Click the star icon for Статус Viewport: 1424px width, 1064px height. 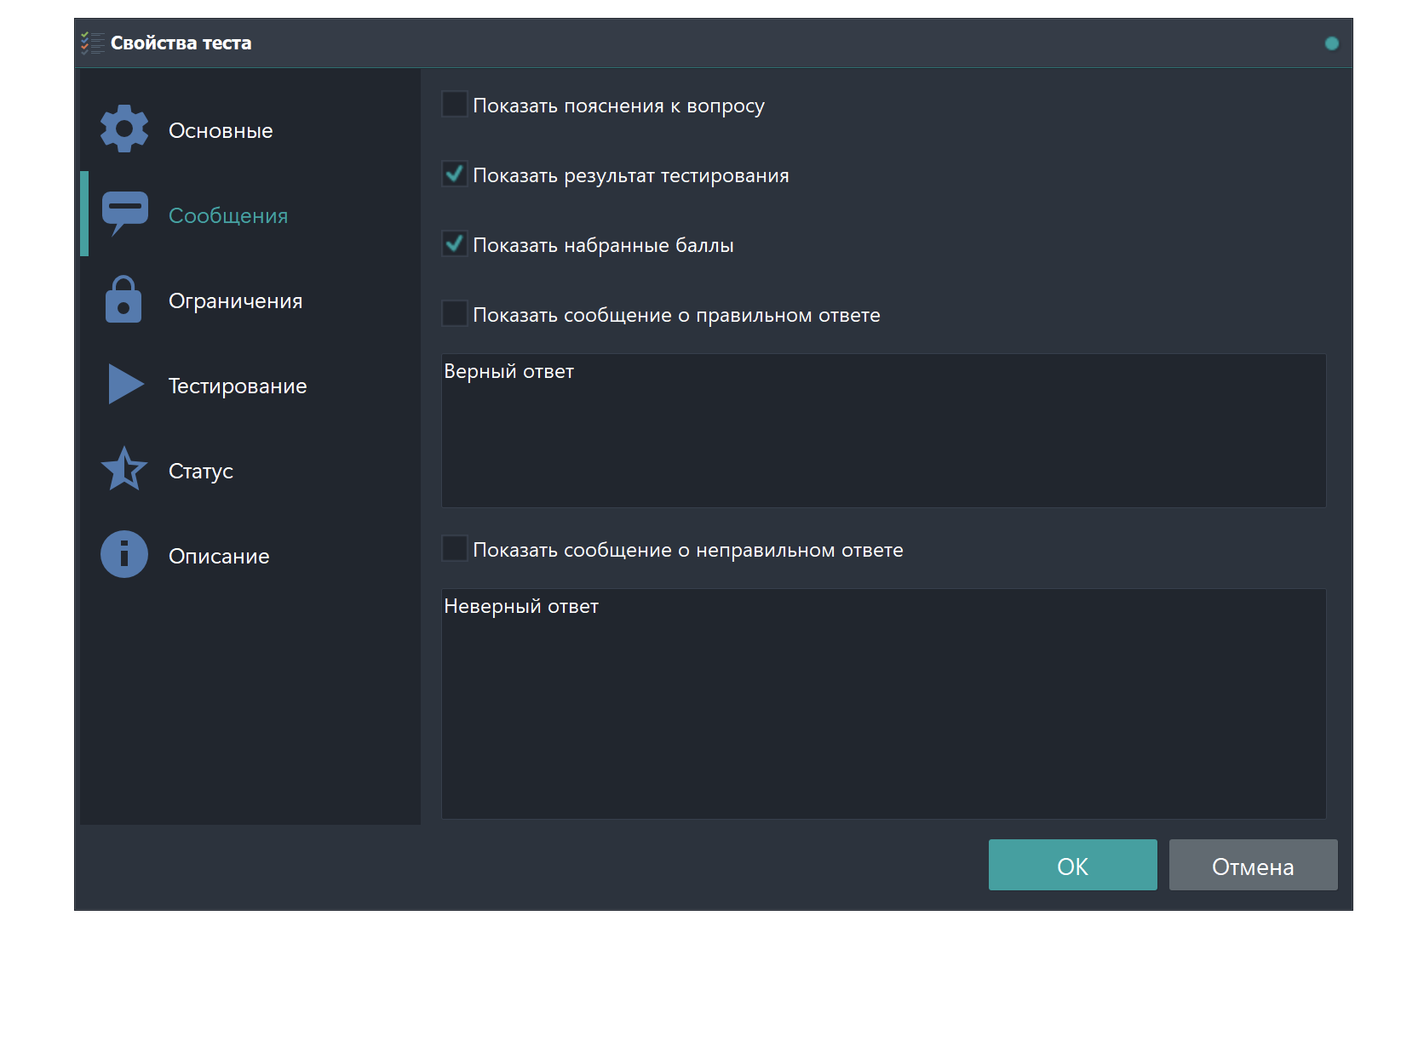(x=124, y=469)
